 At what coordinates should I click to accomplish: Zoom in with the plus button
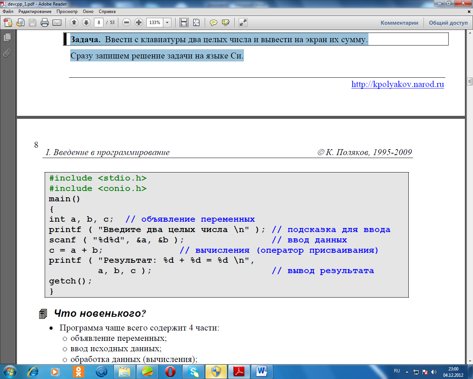(139, 23)
